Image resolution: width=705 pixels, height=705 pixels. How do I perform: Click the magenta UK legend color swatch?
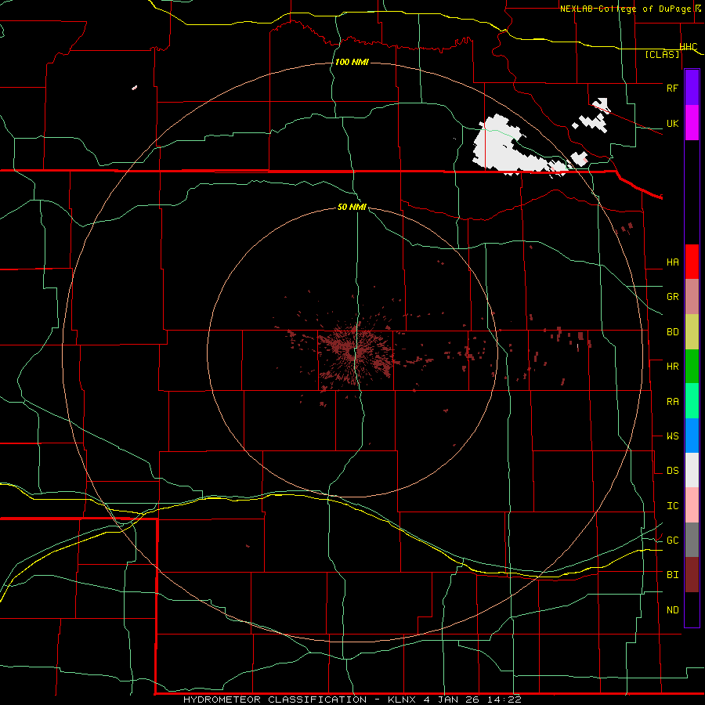point(692,123)
